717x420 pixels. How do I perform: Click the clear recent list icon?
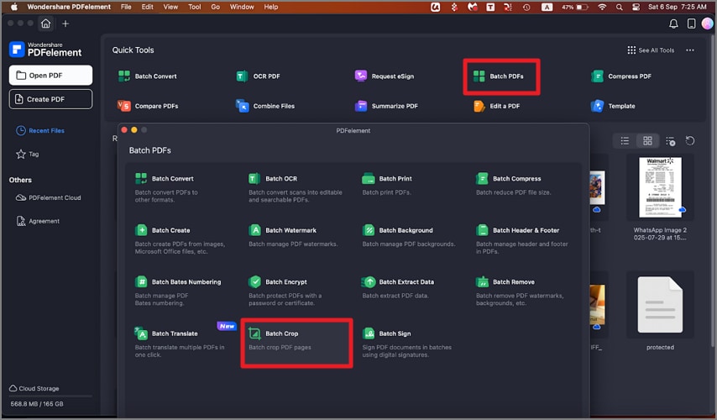coord(670,141)
